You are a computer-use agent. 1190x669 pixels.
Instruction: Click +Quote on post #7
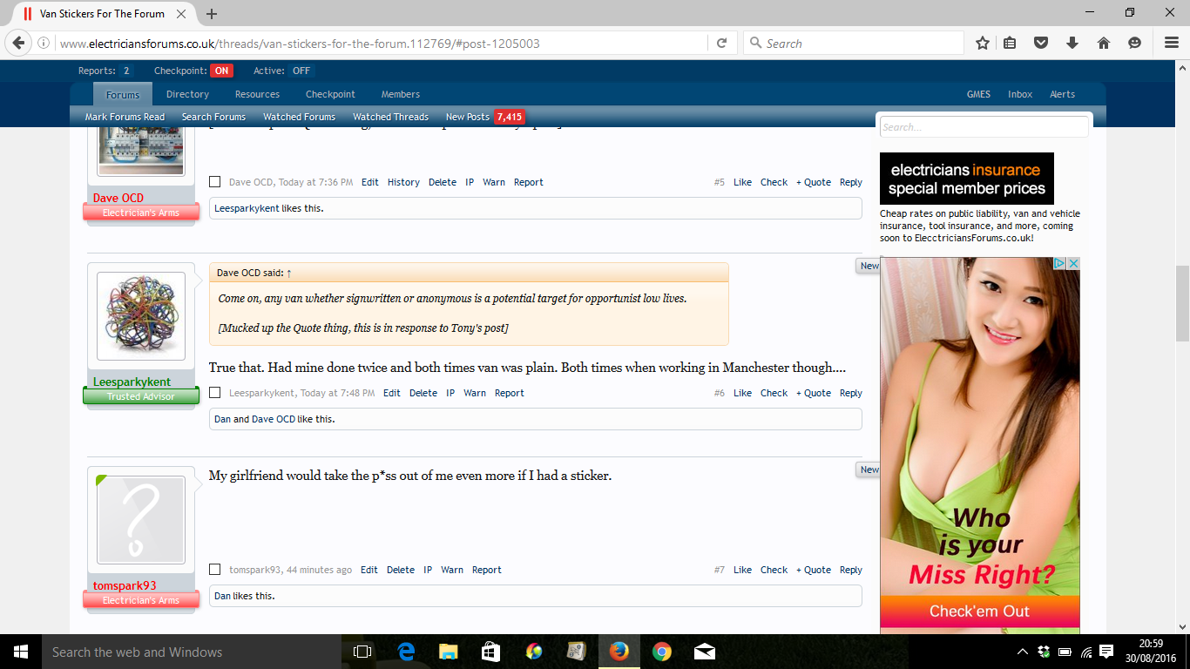814,570
